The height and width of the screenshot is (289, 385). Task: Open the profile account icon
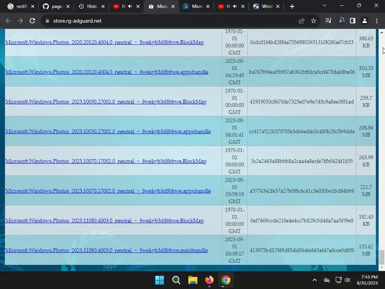click(365, 21)
